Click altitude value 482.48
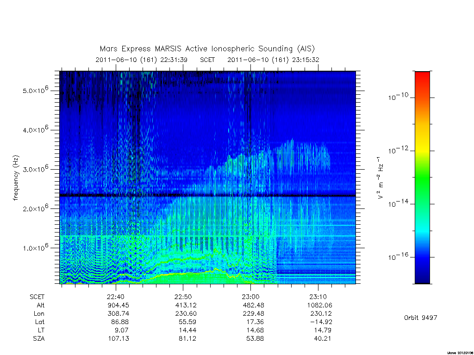Image resolution: width=474 pixels, height=355 pixels. tap(253, 305)
